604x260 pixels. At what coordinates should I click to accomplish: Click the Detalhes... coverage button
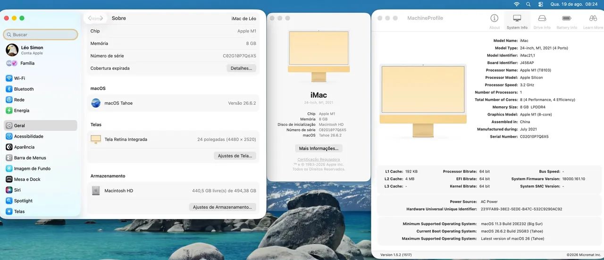[x=241, y=68]
